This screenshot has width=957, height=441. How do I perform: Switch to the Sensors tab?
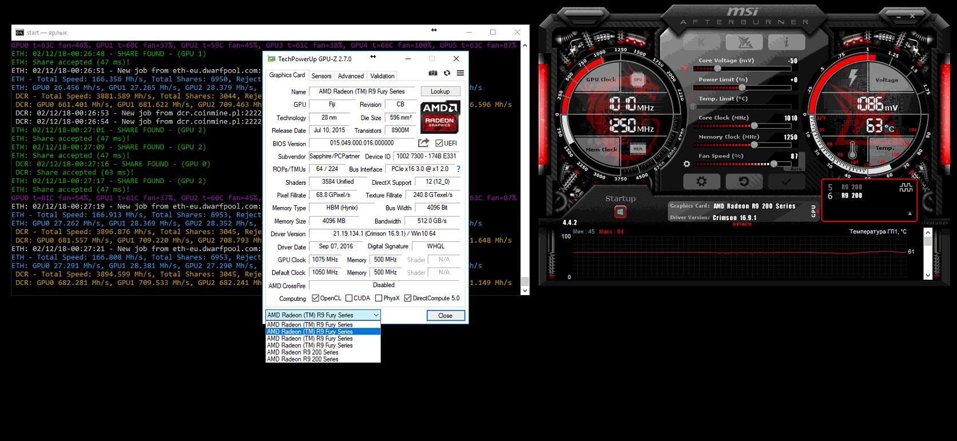(321, 76)
